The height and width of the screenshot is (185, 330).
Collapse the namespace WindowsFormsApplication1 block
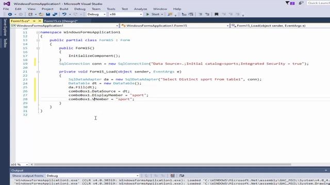click(x=38, y=32)
